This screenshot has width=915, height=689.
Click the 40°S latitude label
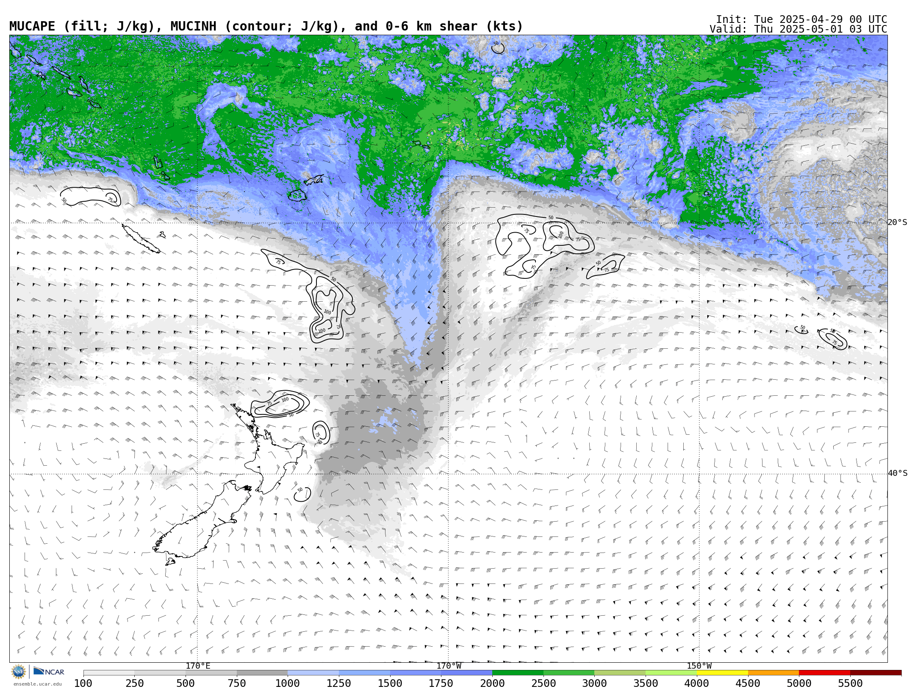(898, 473)
